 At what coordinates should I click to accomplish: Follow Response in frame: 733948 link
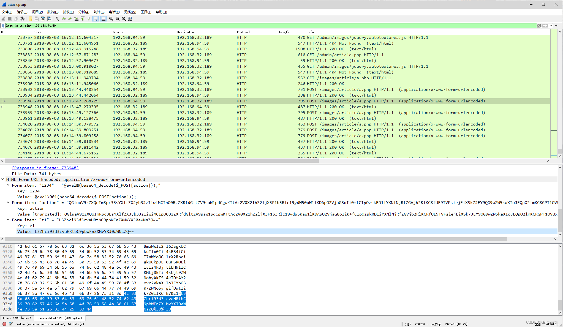click(45, 168)
